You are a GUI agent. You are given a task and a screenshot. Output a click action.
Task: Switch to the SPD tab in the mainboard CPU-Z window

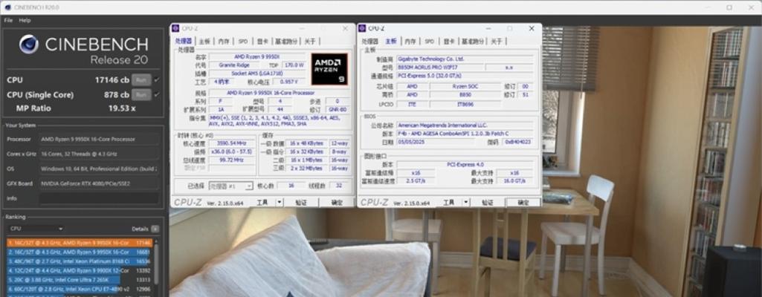tap(430, 42)
